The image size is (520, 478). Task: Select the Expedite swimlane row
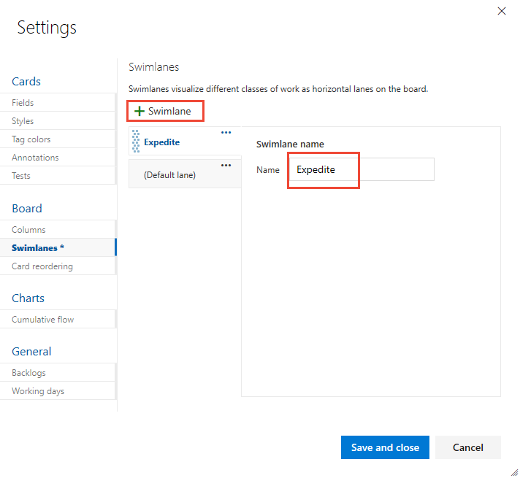tap(185, 141)
